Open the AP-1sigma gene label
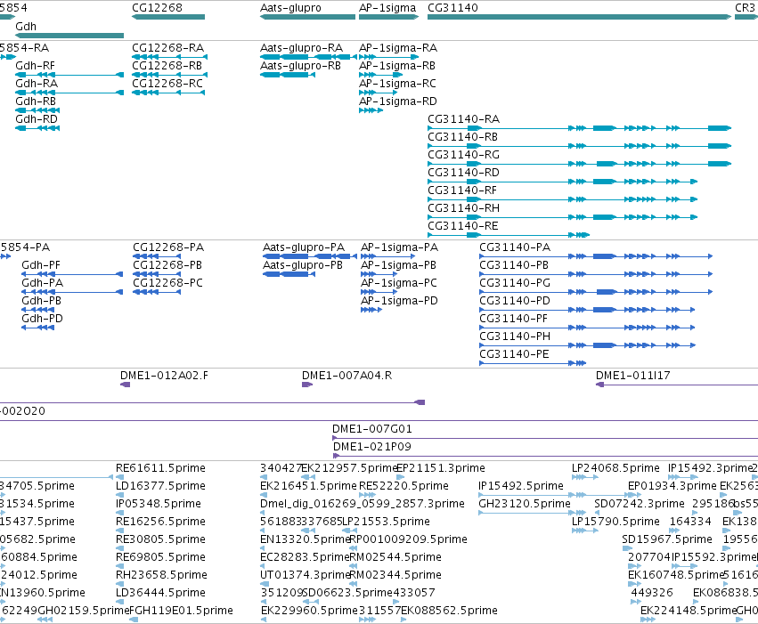Image resolution: width=758 pixels, height=624 pixels. (x=387, y=8)
